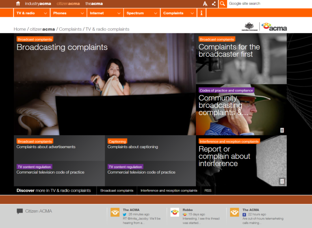This screenshot has height=228, width=312.
Task: Click Discover more in TV & radio complaints
Action: click(54, 190)
